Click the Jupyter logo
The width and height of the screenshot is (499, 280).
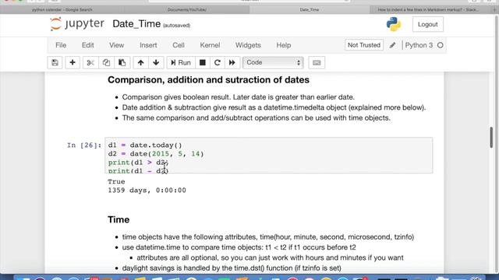(x=77, y=24)
